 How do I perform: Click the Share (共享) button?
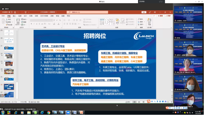coord(168,16)
